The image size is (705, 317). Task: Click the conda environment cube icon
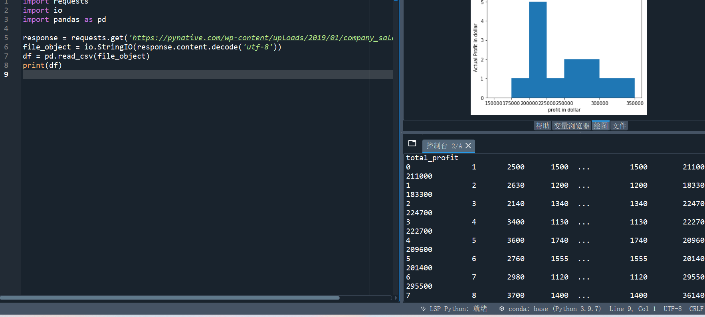pyautogui.click(x=502, y=309)
